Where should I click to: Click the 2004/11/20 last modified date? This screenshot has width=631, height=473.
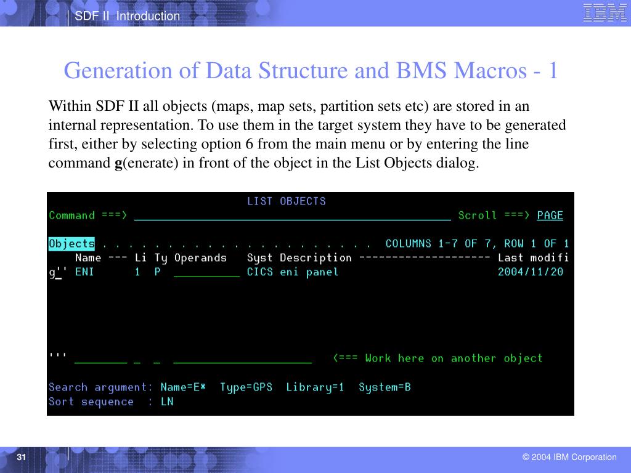[531, 272]
